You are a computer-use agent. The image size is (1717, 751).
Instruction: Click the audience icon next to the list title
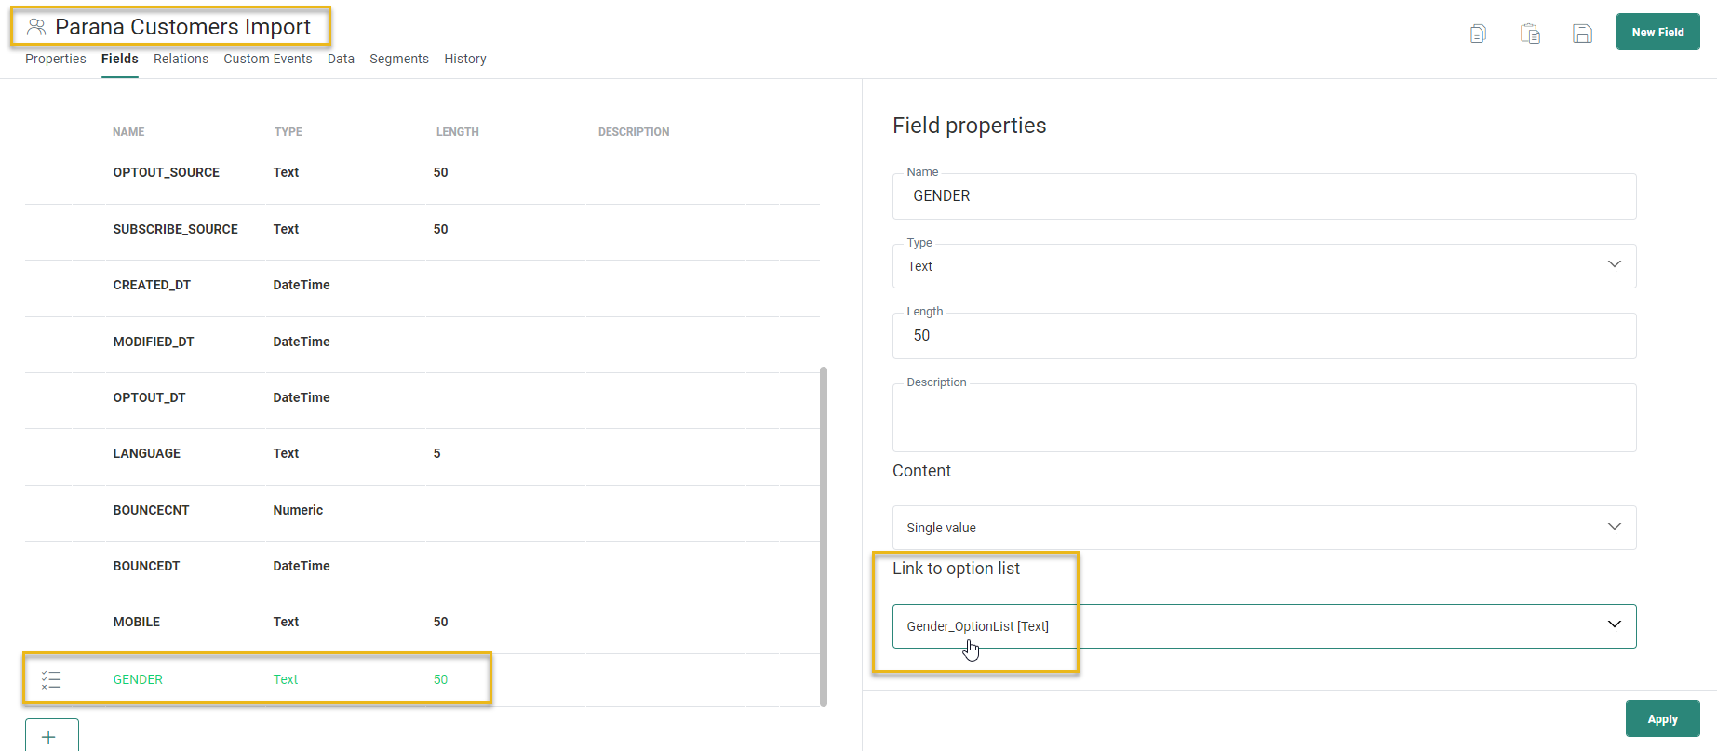tap(36, 27)
